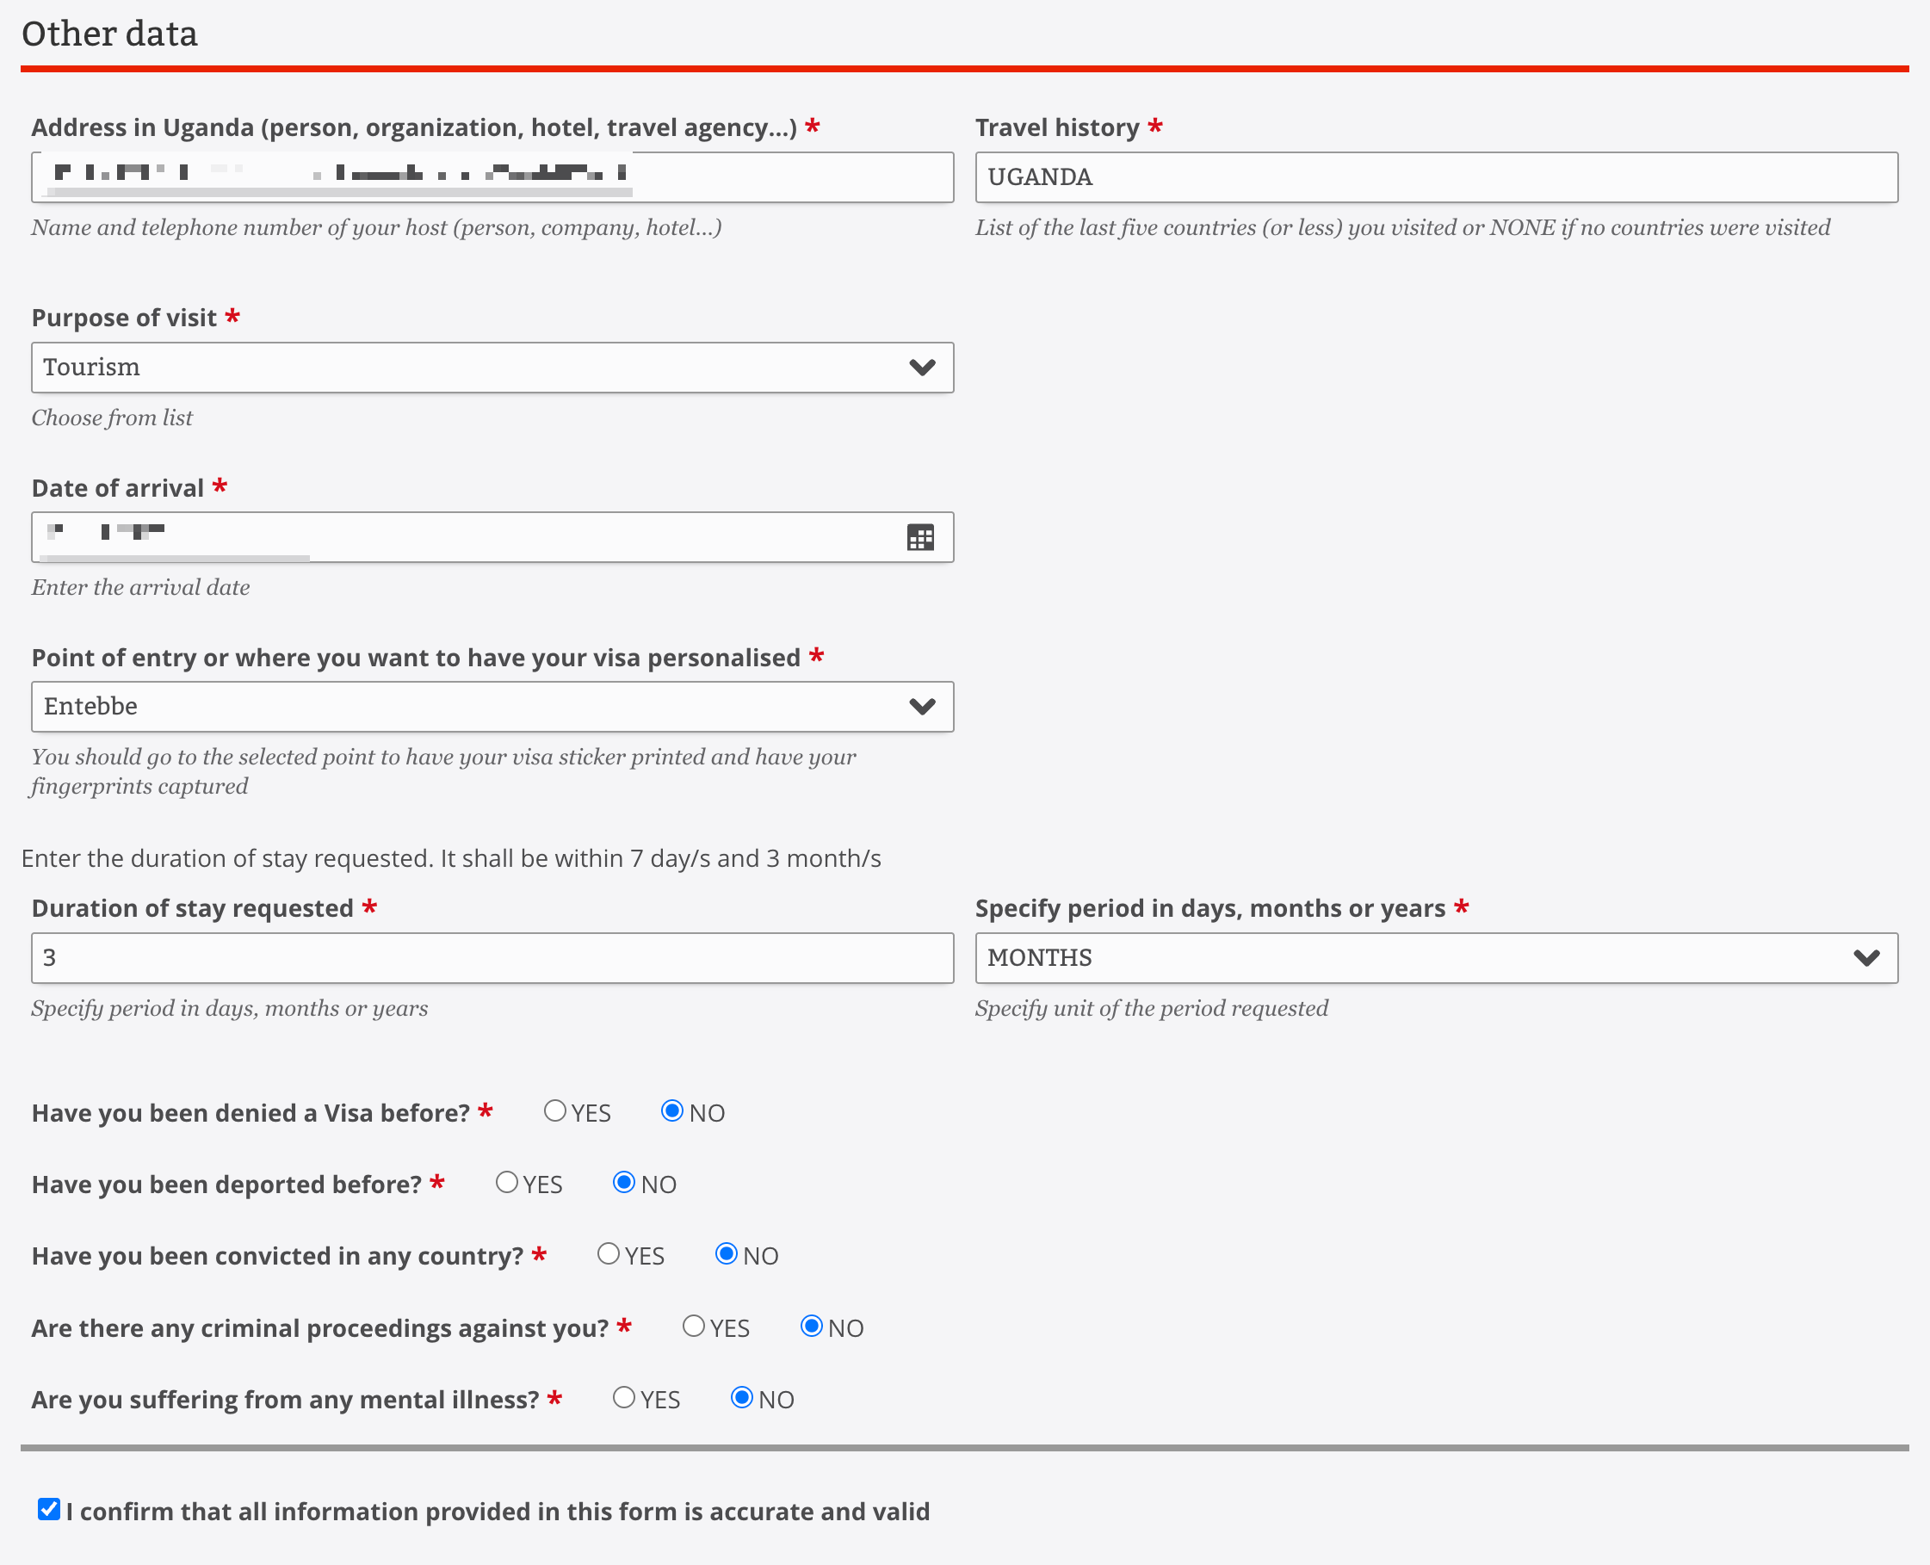Viewport: 1930px width, 1565px height.
Task: Choose NO for been deported before
Action: tap(624, 1183)
